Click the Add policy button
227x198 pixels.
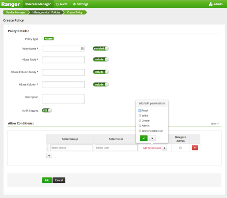click(47, 180)
